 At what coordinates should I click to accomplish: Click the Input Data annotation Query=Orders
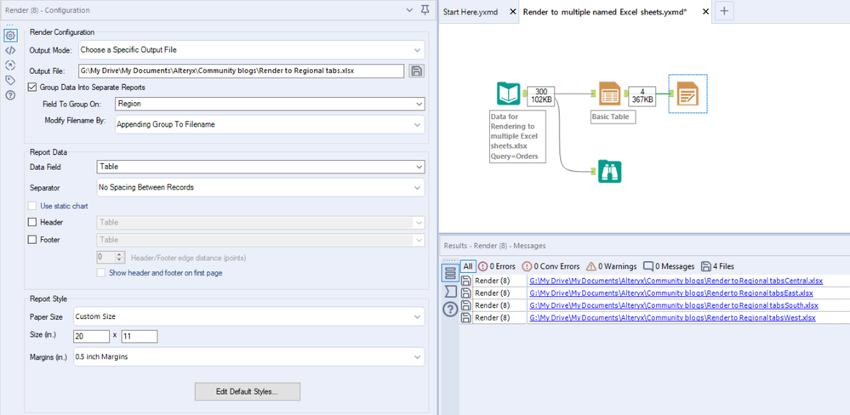pos(514,157)
